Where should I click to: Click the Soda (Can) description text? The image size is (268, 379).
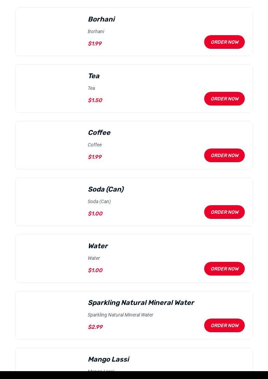tap(99, 201)
